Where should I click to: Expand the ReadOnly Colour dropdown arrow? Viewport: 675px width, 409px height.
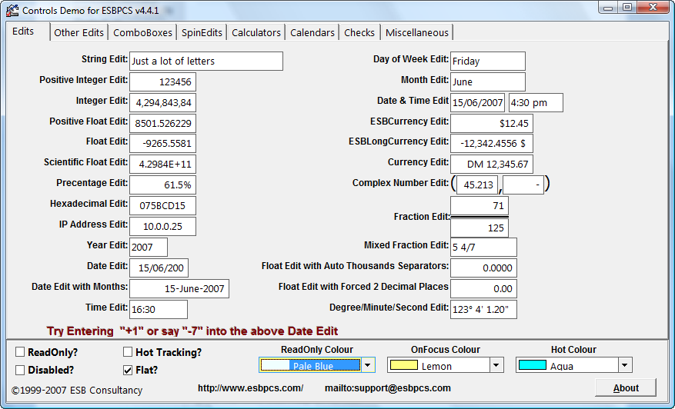(368, 365)
